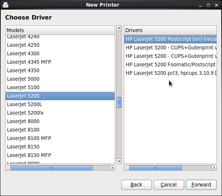Viewport: 222px width, 196px height.
Task: Click the Models list scroll up arrow
Action: pyautogui.click(x=119, y=28)
